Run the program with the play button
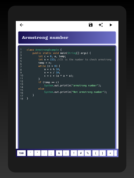Screen dimensions: 134x178 click(111, 25)
